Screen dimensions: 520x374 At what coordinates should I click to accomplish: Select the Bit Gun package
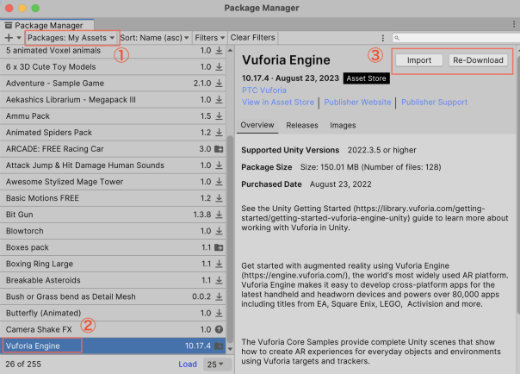pos(113,215)
